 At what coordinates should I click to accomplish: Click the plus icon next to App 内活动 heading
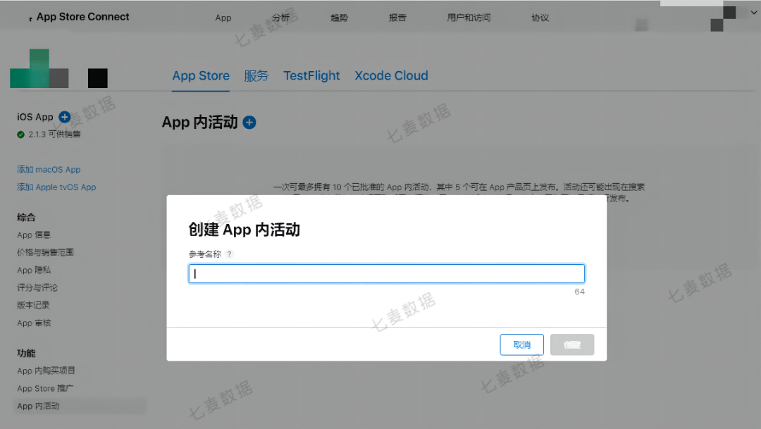249,123
